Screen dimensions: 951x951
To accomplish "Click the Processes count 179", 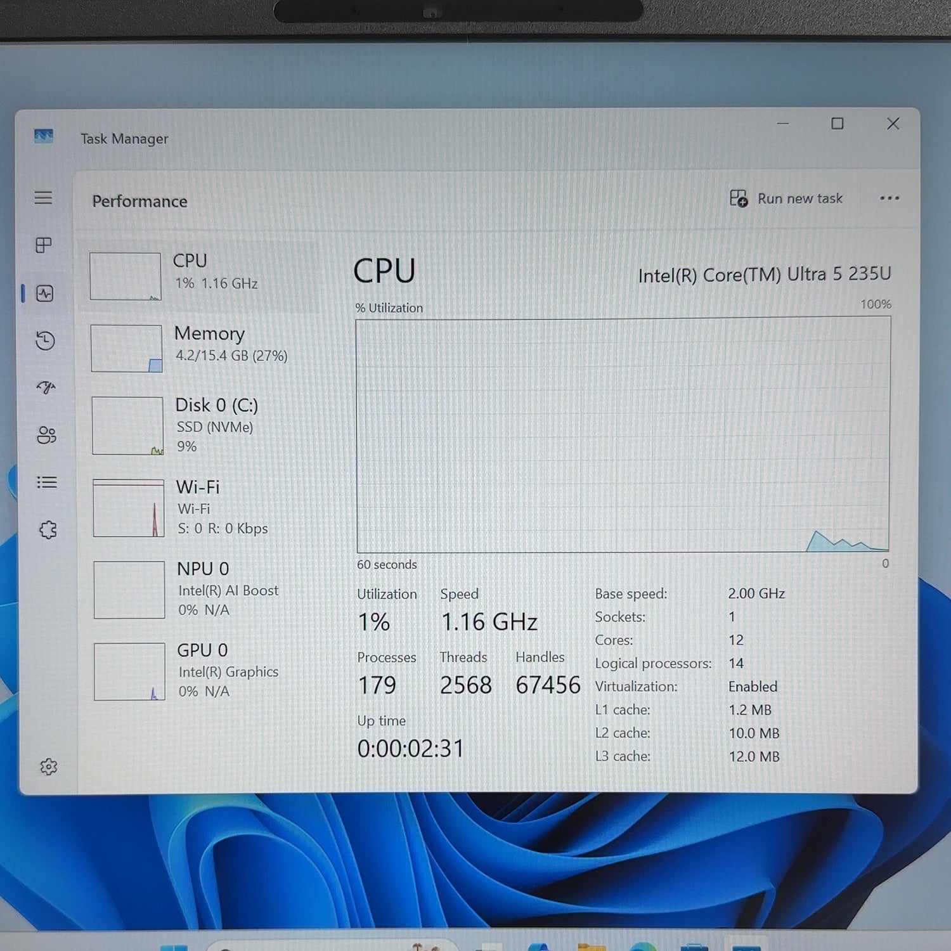I will 377,685.
